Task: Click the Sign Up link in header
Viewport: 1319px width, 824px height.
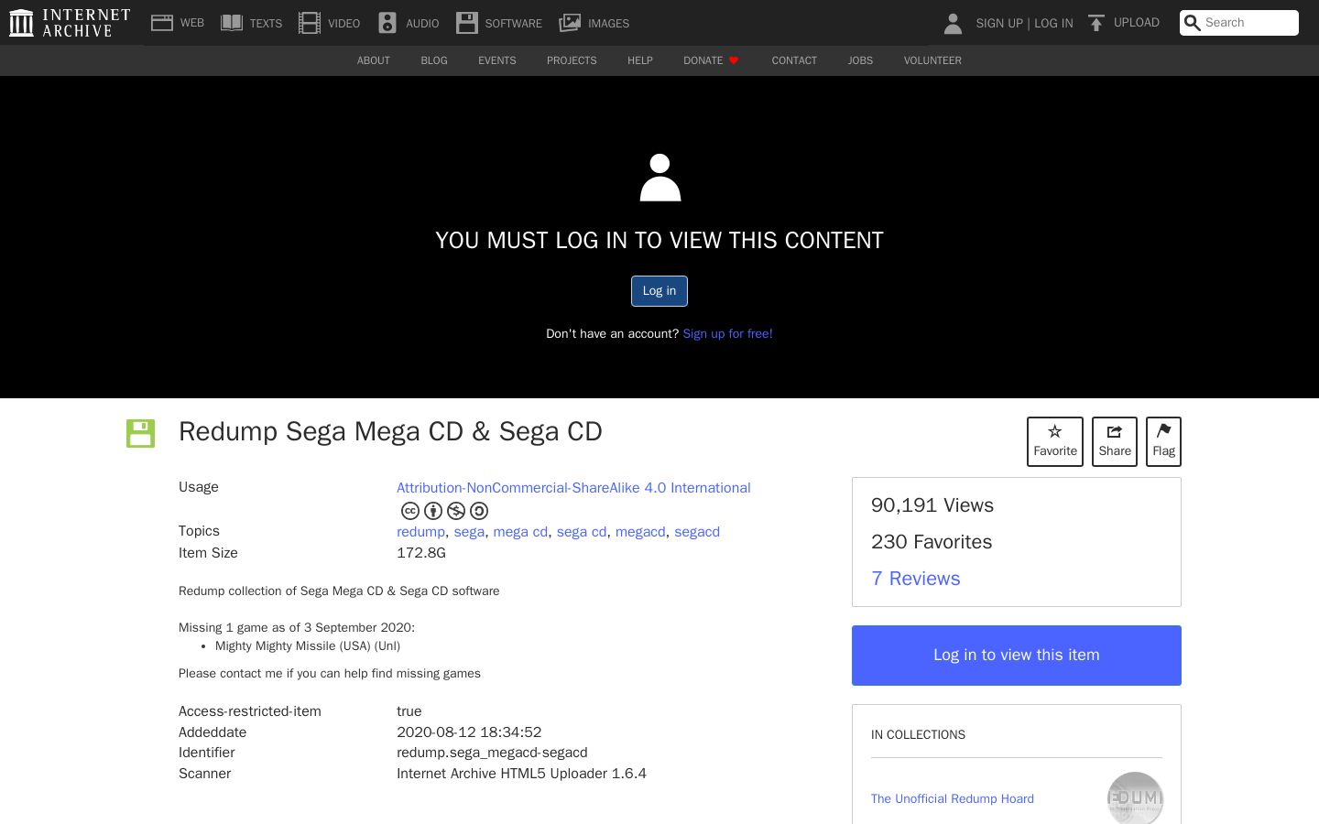Action: point(999,23)
